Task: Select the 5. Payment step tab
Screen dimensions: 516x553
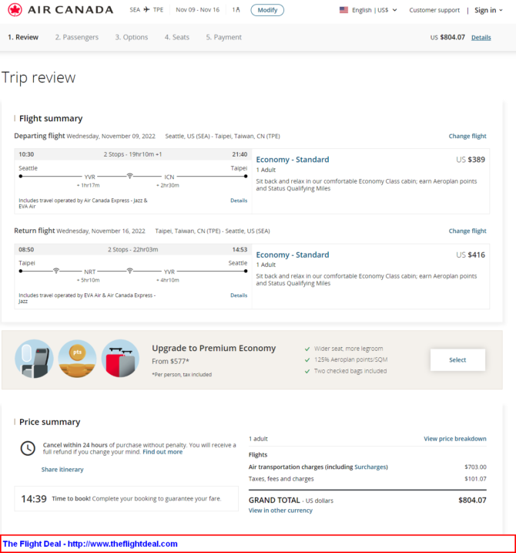Action: point(223,37)
